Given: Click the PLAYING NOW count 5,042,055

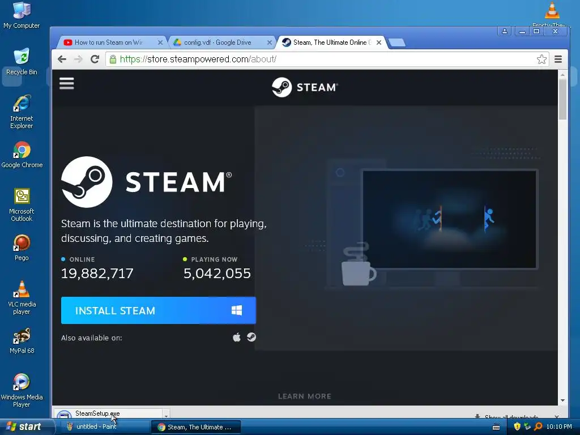Looking at the screenshot, I should 217,274.
